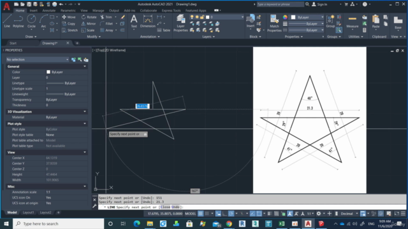The width and height of the screenshot is (408, 229).
Task: Toggle ortho mode in status bar
Action: click(224, 214)
